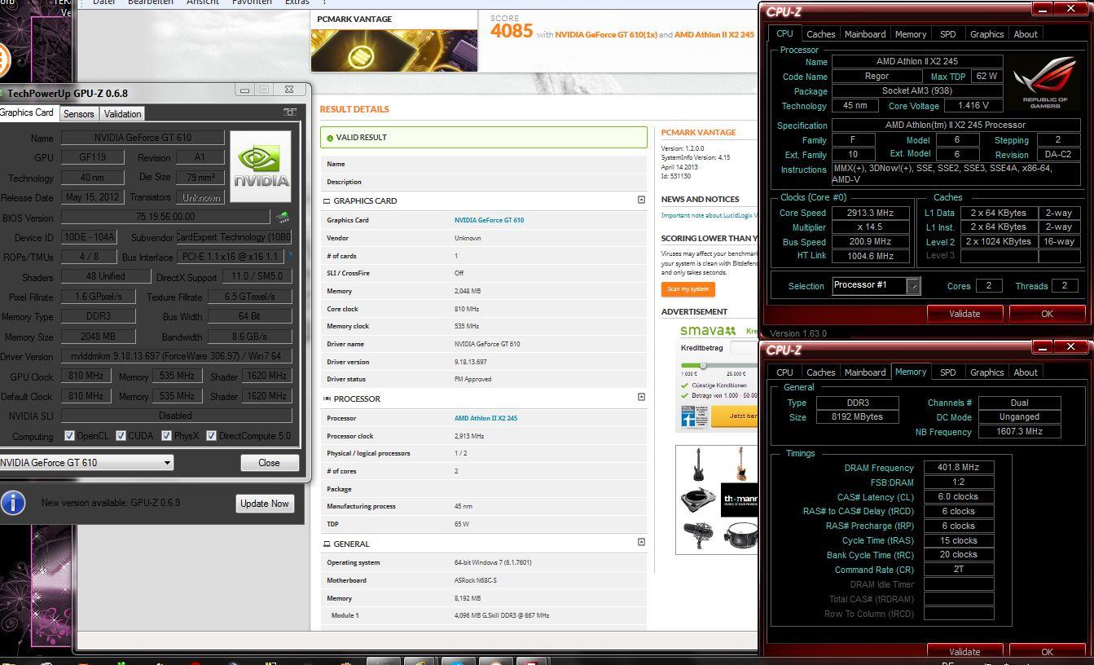
Task: Click the orange Scan my system button
Action: 688,288
